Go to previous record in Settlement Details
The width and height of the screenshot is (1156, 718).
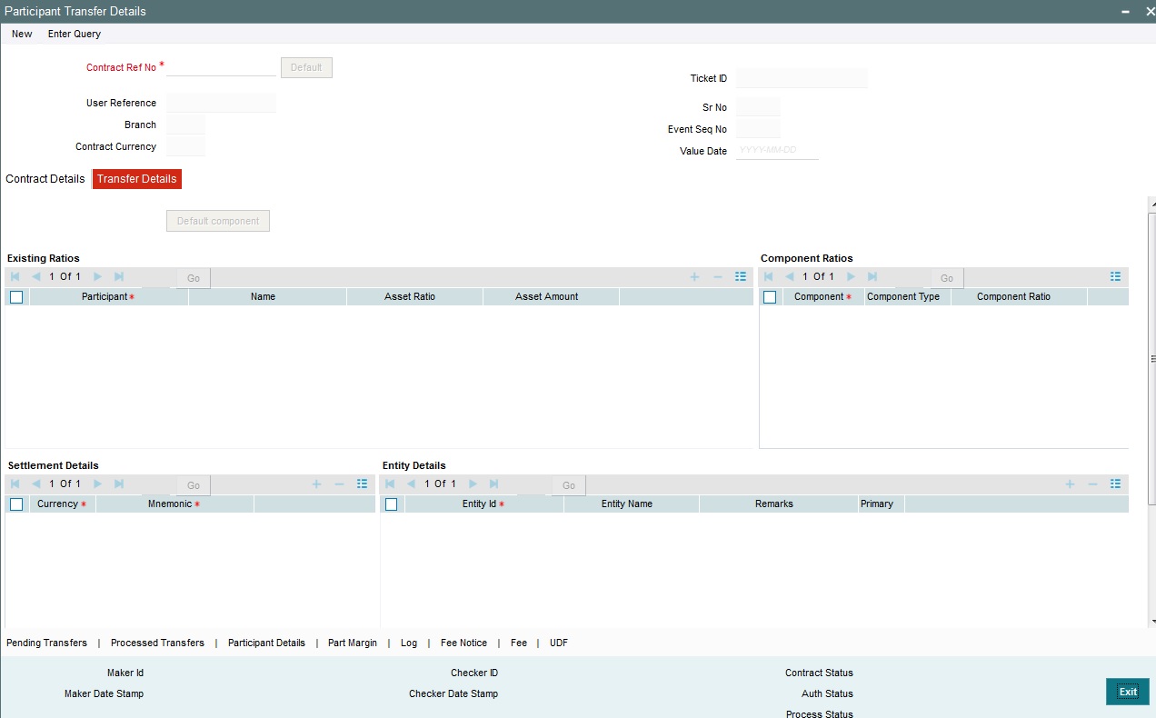click(x=36, y=484)
